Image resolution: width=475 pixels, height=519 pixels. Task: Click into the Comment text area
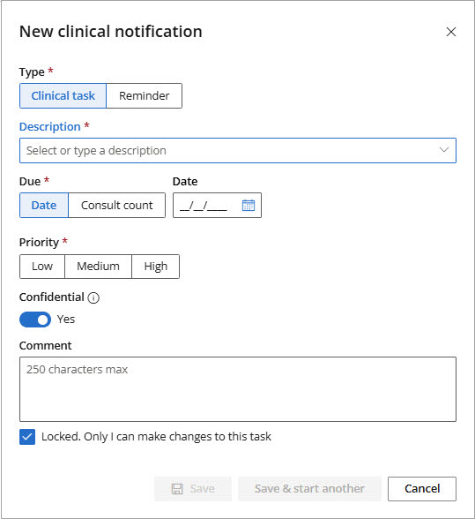tap(238, 389)
